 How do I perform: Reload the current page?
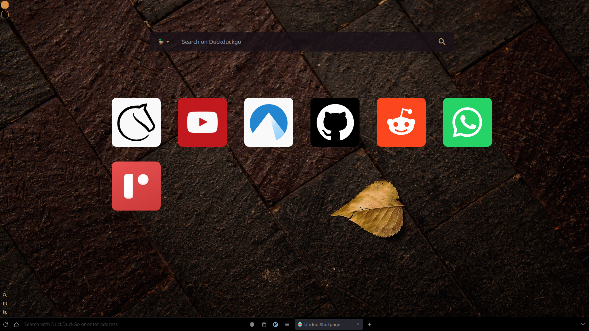tap(6, 324)
